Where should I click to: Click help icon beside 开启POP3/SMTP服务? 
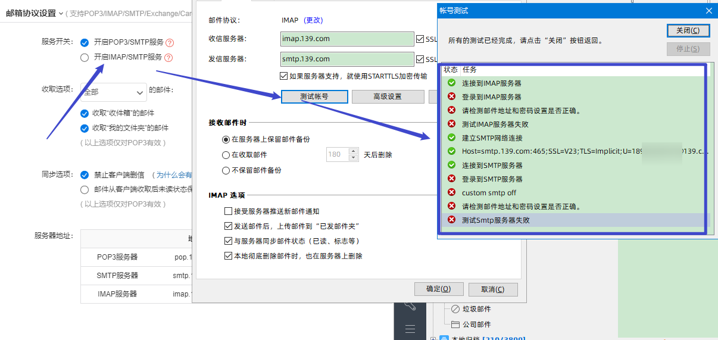point(170,43)
